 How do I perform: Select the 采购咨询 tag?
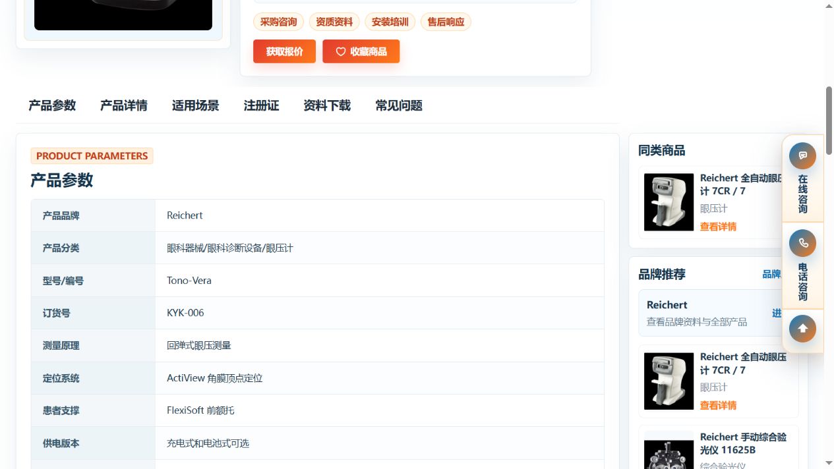coord(278,22)
